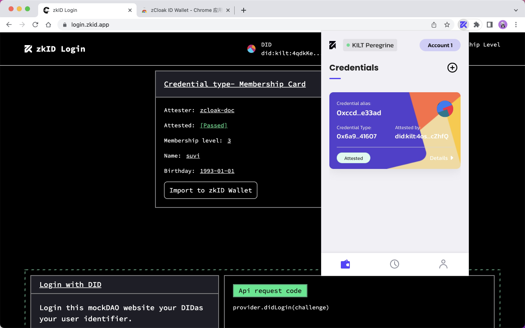Open the Chrome three-dot menu
Viewport: 525px width, 328px height.
click(516, 25)
